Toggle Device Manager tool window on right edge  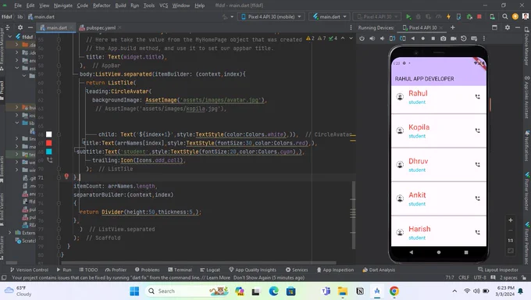pos(527,46)
